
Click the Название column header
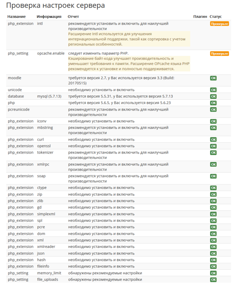coord(16,17)
